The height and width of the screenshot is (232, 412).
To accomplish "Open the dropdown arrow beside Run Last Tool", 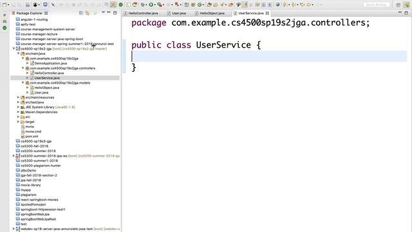I will click(x=164, y=5).
